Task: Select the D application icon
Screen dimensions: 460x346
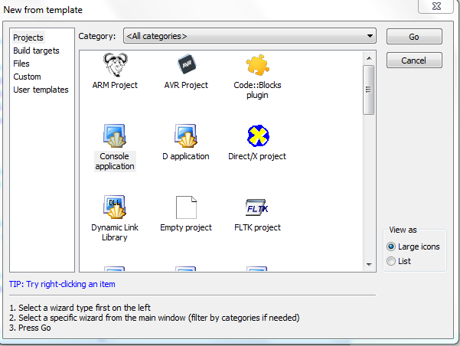Action: [186, 135]
